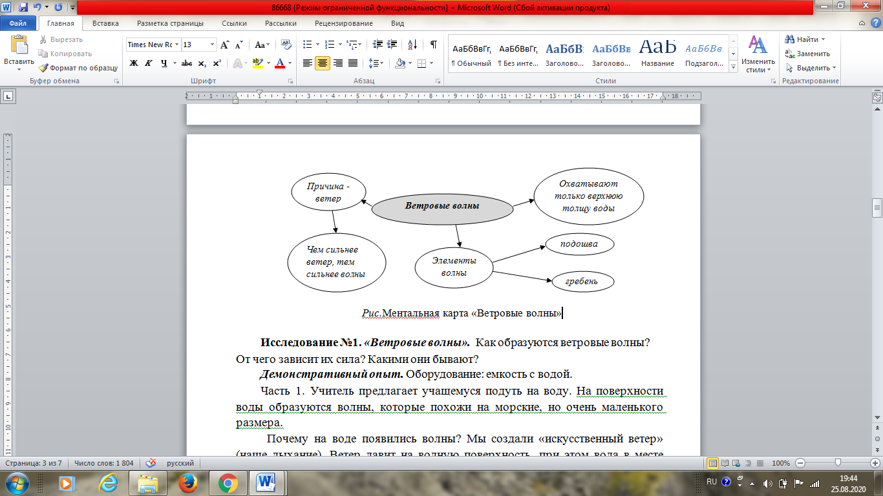Click the Redo icon in quick access toolbar
Viewport: 883px width, 496px height.
tap(58, 8)
